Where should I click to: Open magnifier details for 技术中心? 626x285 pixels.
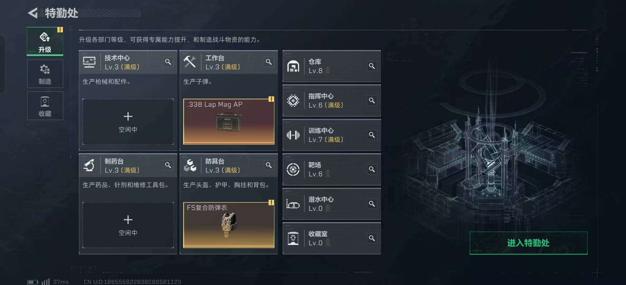coord(168,62)
